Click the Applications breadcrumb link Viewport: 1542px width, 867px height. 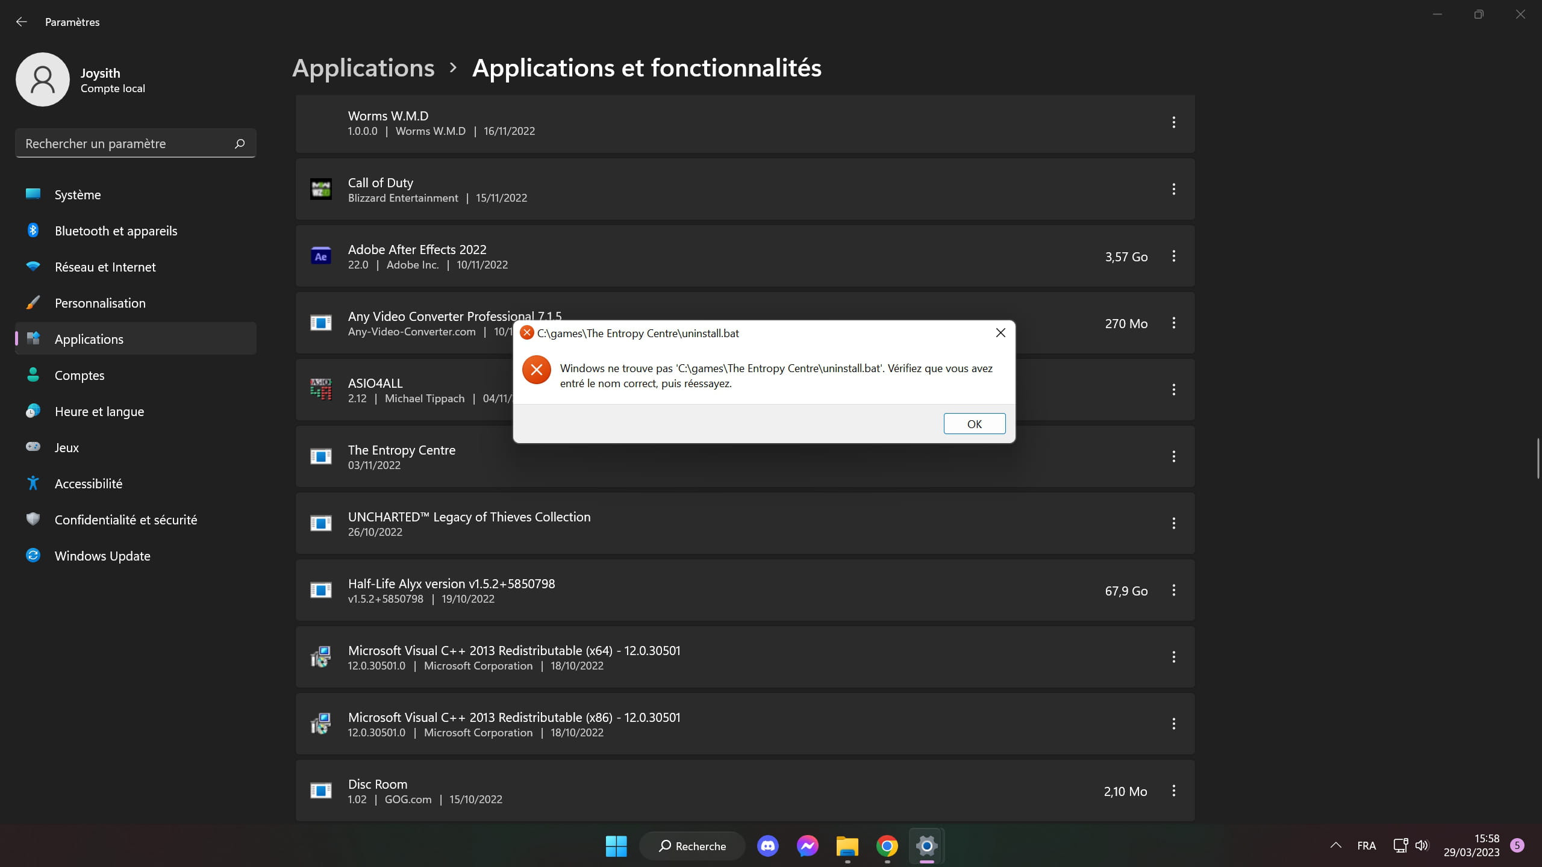[363, 68]
